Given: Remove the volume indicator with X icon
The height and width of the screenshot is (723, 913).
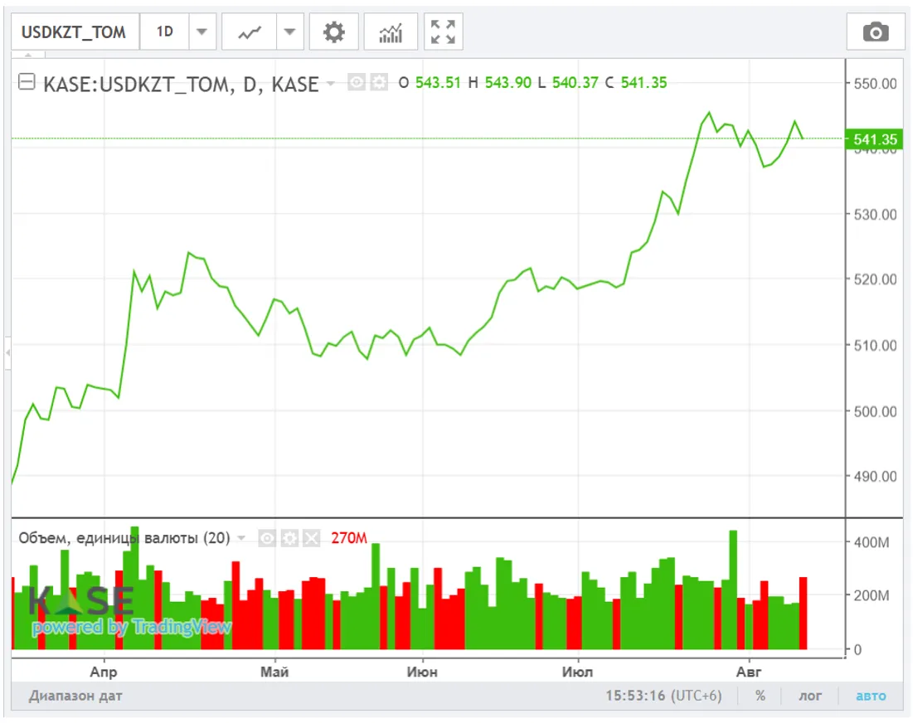Looking at the screenshot, I should [311, 539].
